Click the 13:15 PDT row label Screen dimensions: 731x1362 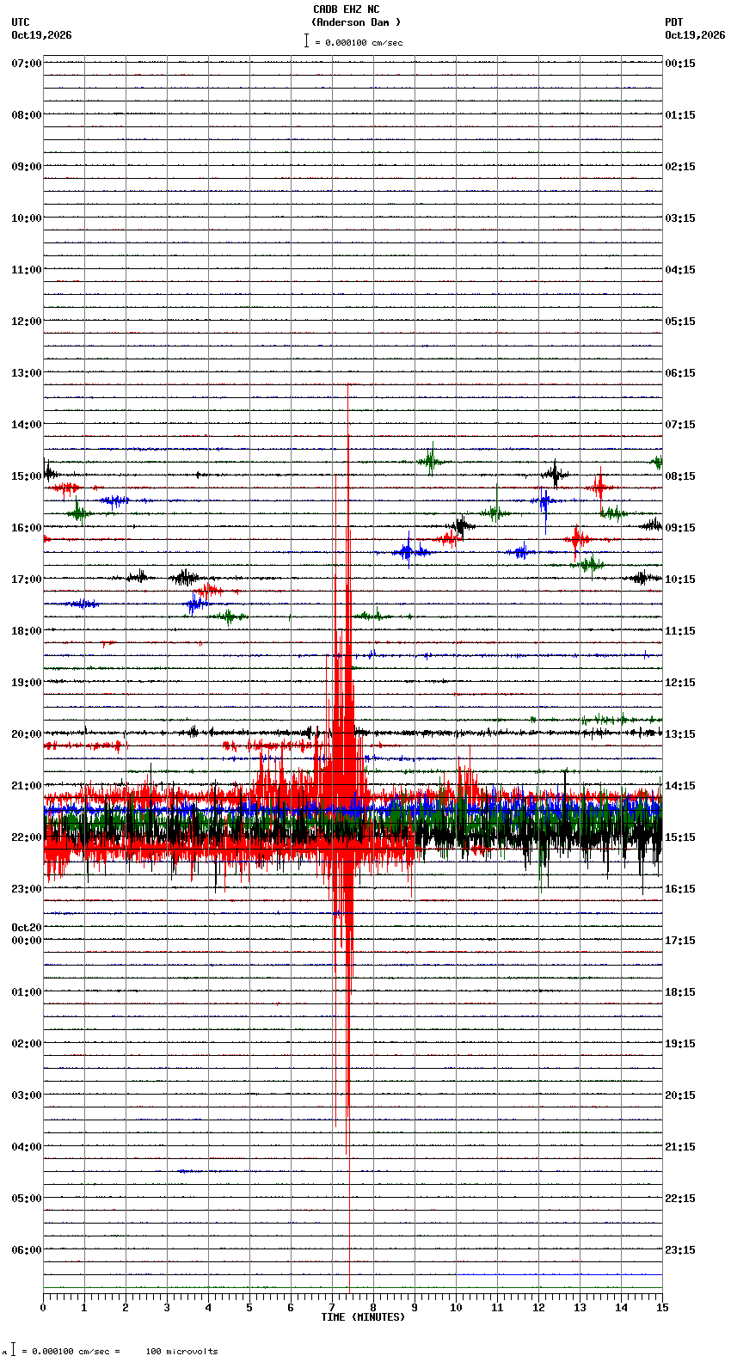point(680,734)
